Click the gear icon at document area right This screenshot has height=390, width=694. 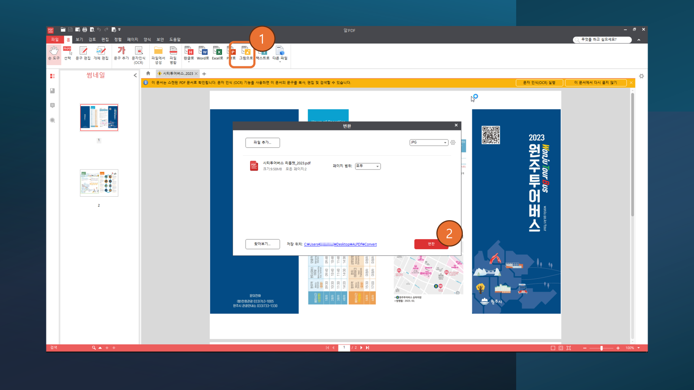642,76
